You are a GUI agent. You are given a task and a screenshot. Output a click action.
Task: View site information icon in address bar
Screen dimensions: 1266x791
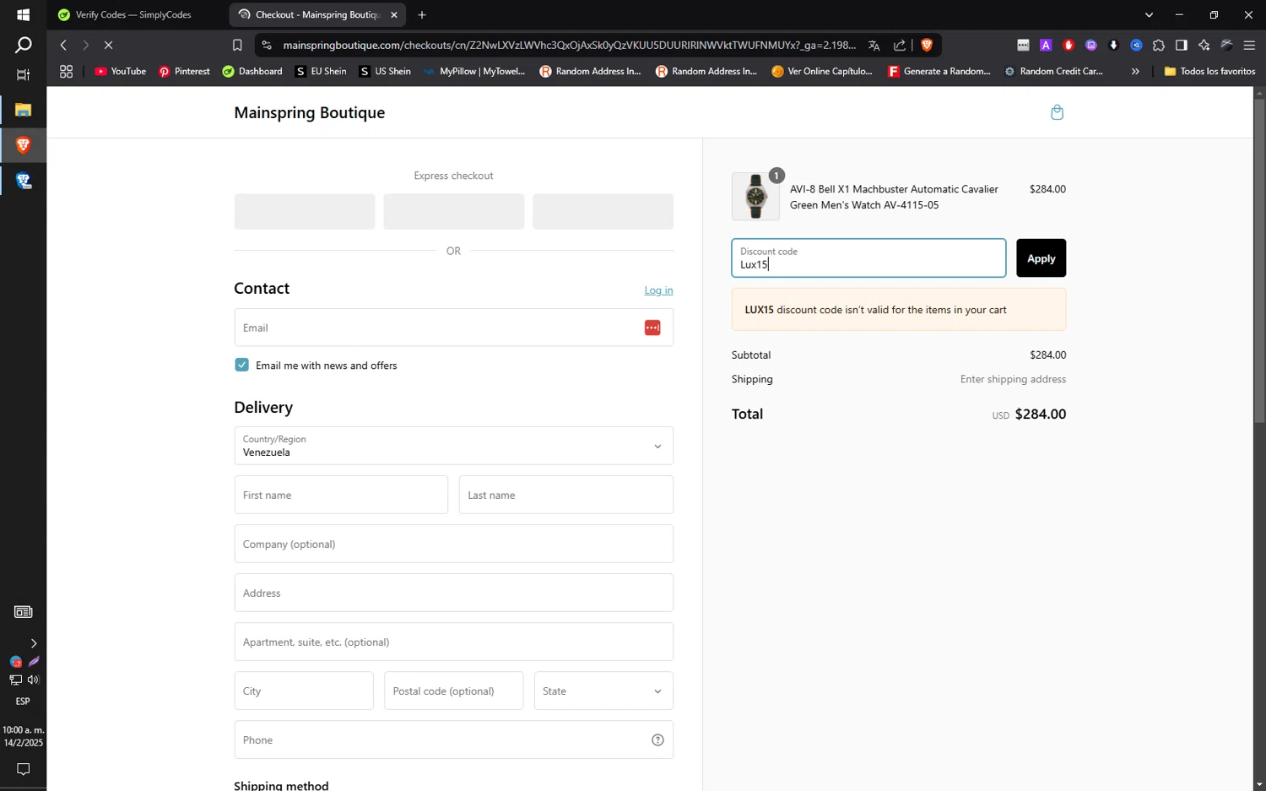tap(266, 45)
